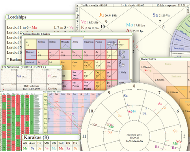Image resolution: width=190 pixels, height=152 pixels.
Task: Click Saturn (Sa 21:29 Vis) in house 7
Action: pos(161,15)
